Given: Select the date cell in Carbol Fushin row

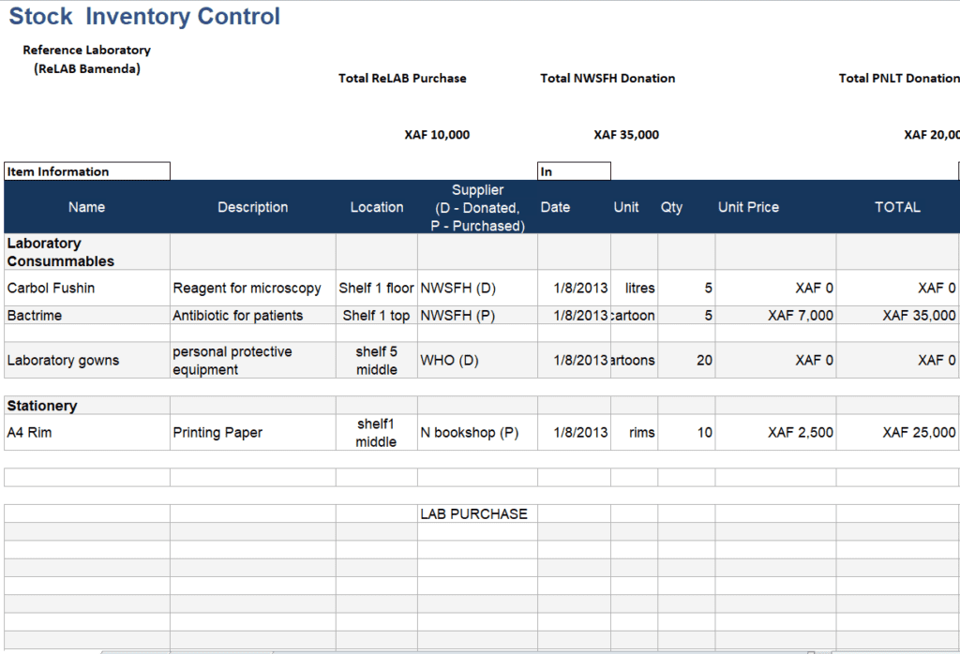Looking at the screenshot, I should (574, 289).
